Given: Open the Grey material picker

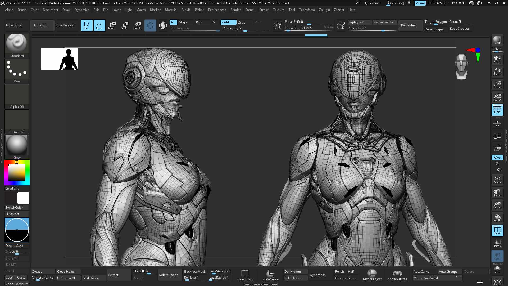Looking at the screenshot, I should (x=17, y=147).
